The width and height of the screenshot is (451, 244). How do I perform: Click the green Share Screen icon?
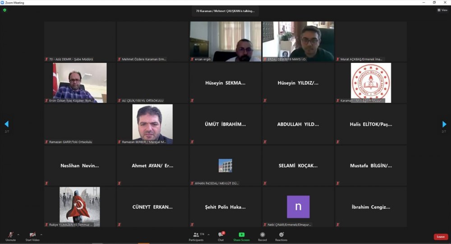tap(241, 235)
